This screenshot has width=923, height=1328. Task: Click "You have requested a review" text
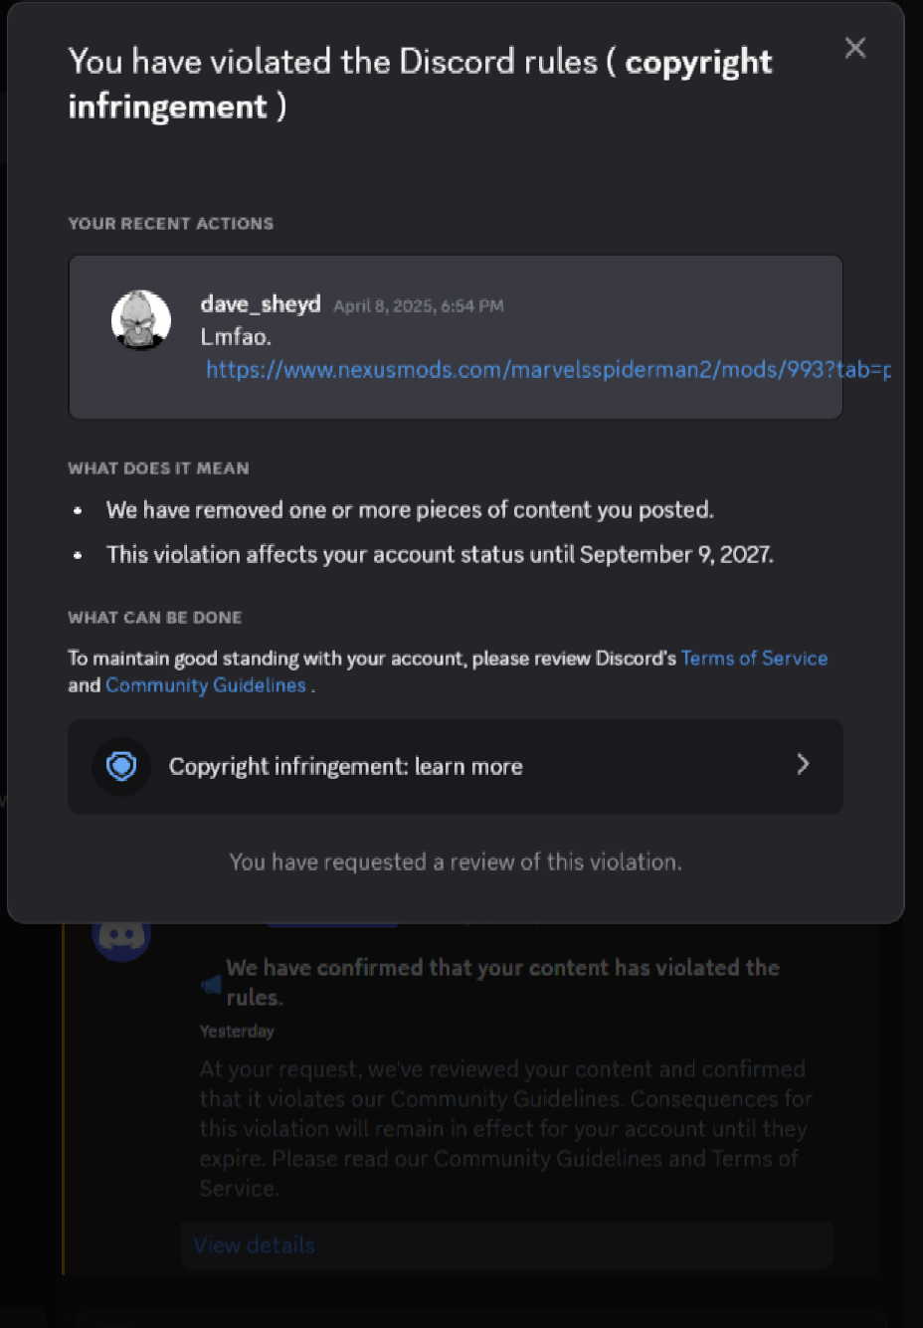point(456,862)
